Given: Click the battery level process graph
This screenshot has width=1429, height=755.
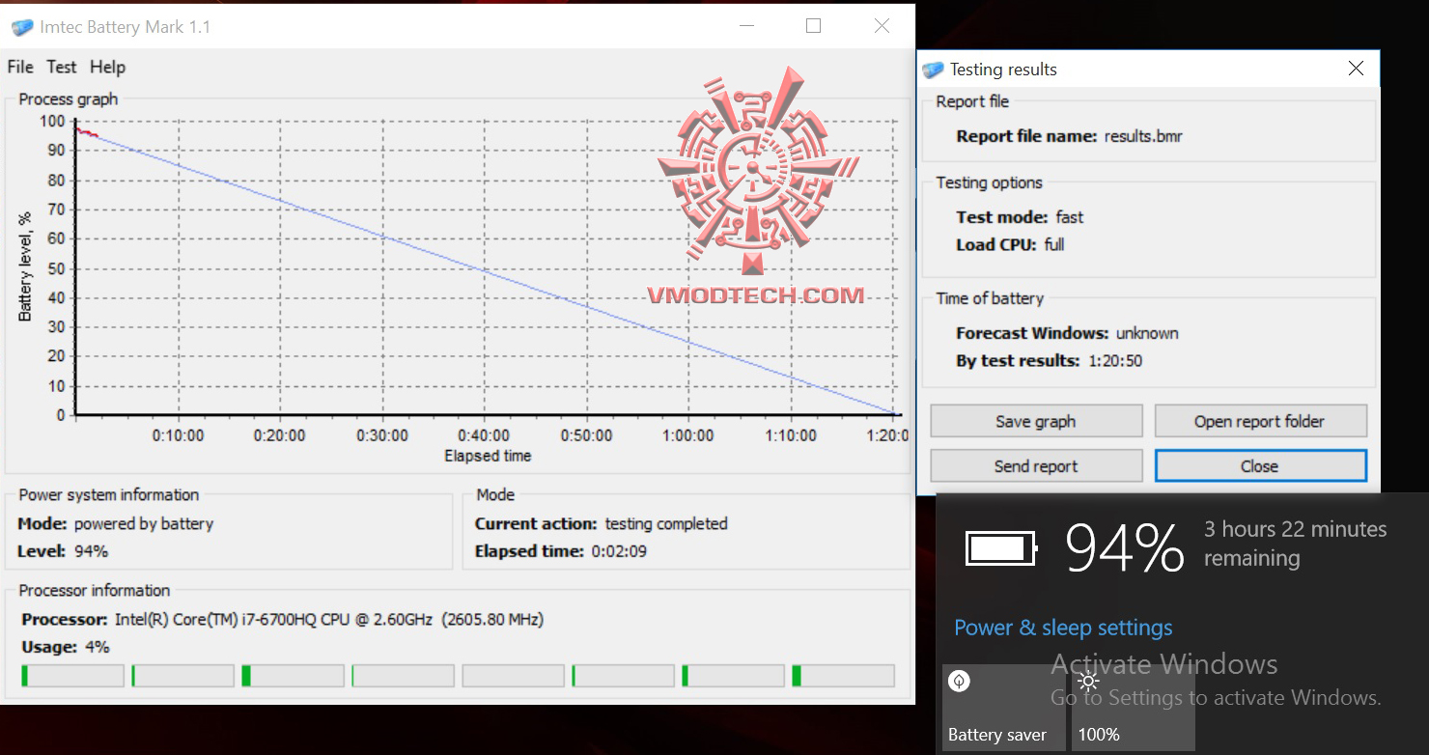Looking at the screenshot, I should point(490,268).
